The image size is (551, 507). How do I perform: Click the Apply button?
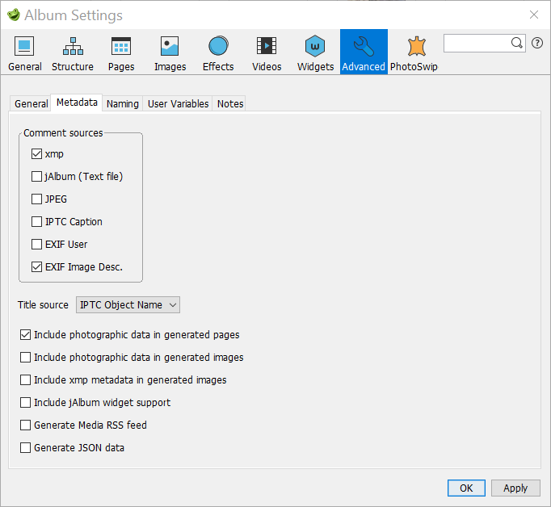coord(515,488)
